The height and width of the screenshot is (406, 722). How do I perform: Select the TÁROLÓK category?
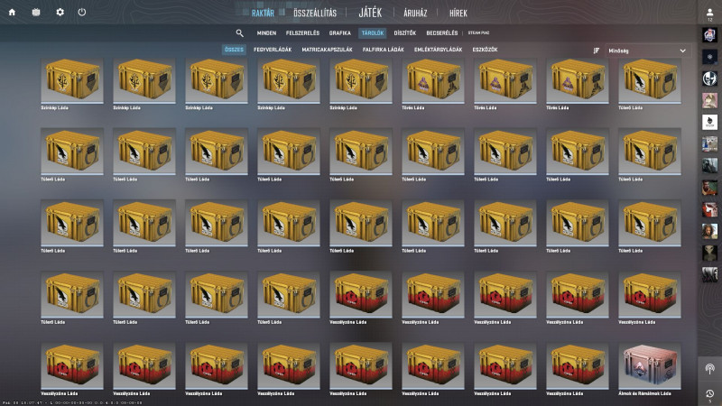(x=373, y=33)
